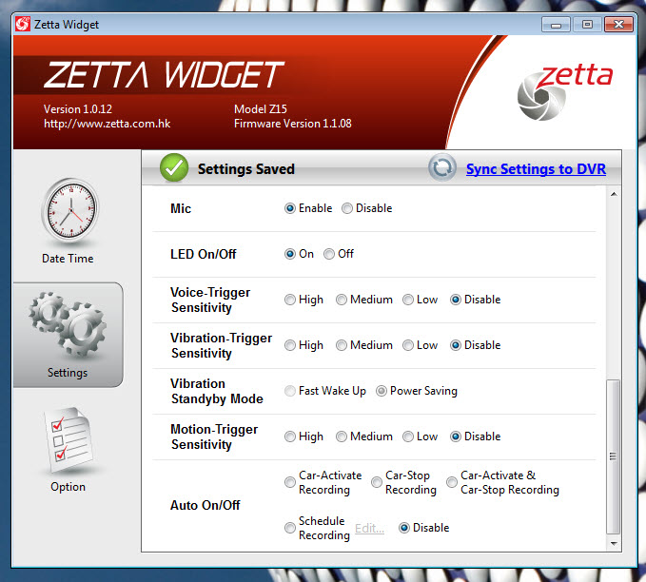This screenshot has width=646, height=582.
Task: Open the Date Time clock icon
Action: [70, 210]
